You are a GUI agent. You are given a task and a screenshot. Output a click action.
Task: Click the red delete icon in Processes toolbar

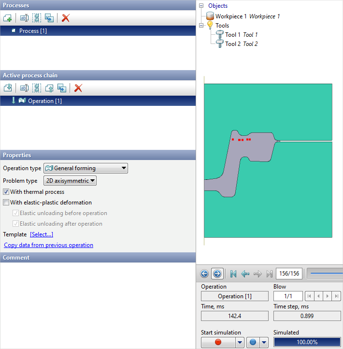coord(66,18)
